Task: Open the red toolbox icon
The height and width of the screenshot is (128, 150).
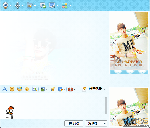Action: (x=70, y=89)
